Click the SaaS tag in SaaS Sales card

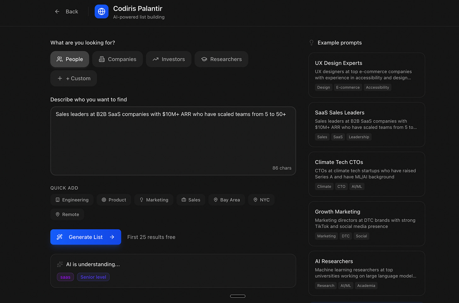338,137
